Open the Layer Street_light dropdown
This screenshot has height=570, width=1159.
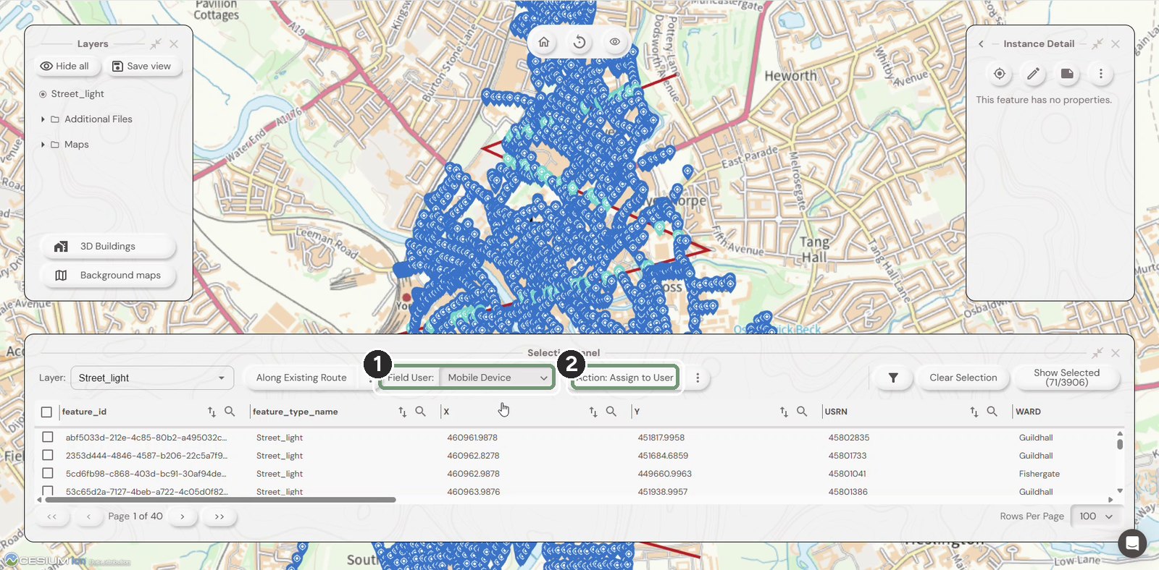point(152,378)
